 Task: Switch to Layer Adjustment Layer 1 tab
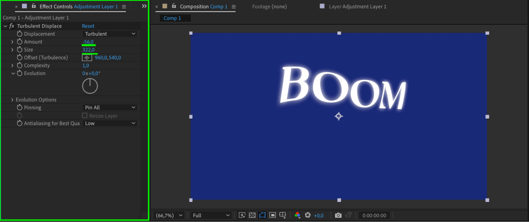click(x=357, y=7)
